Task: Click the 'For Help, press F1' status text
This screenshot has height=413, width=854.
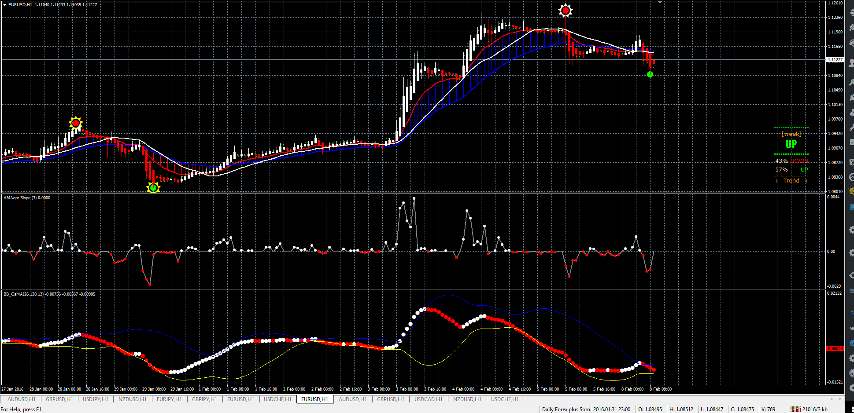Action: pyautogui.click(x=21, y=409)
